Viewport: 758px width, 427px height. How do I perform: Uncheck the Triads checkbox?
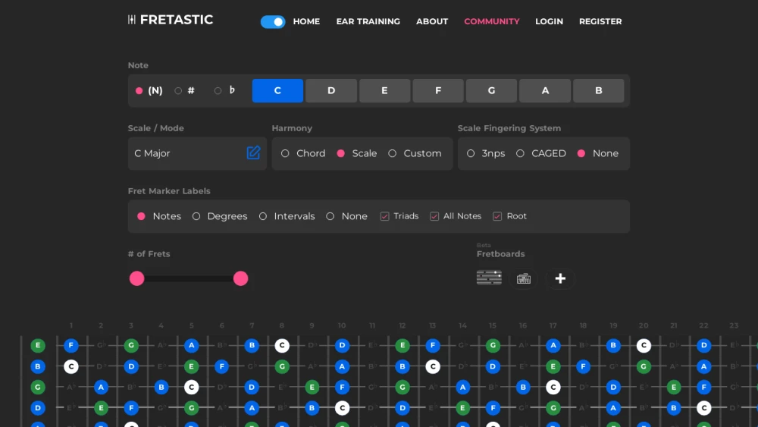point(385,216)
